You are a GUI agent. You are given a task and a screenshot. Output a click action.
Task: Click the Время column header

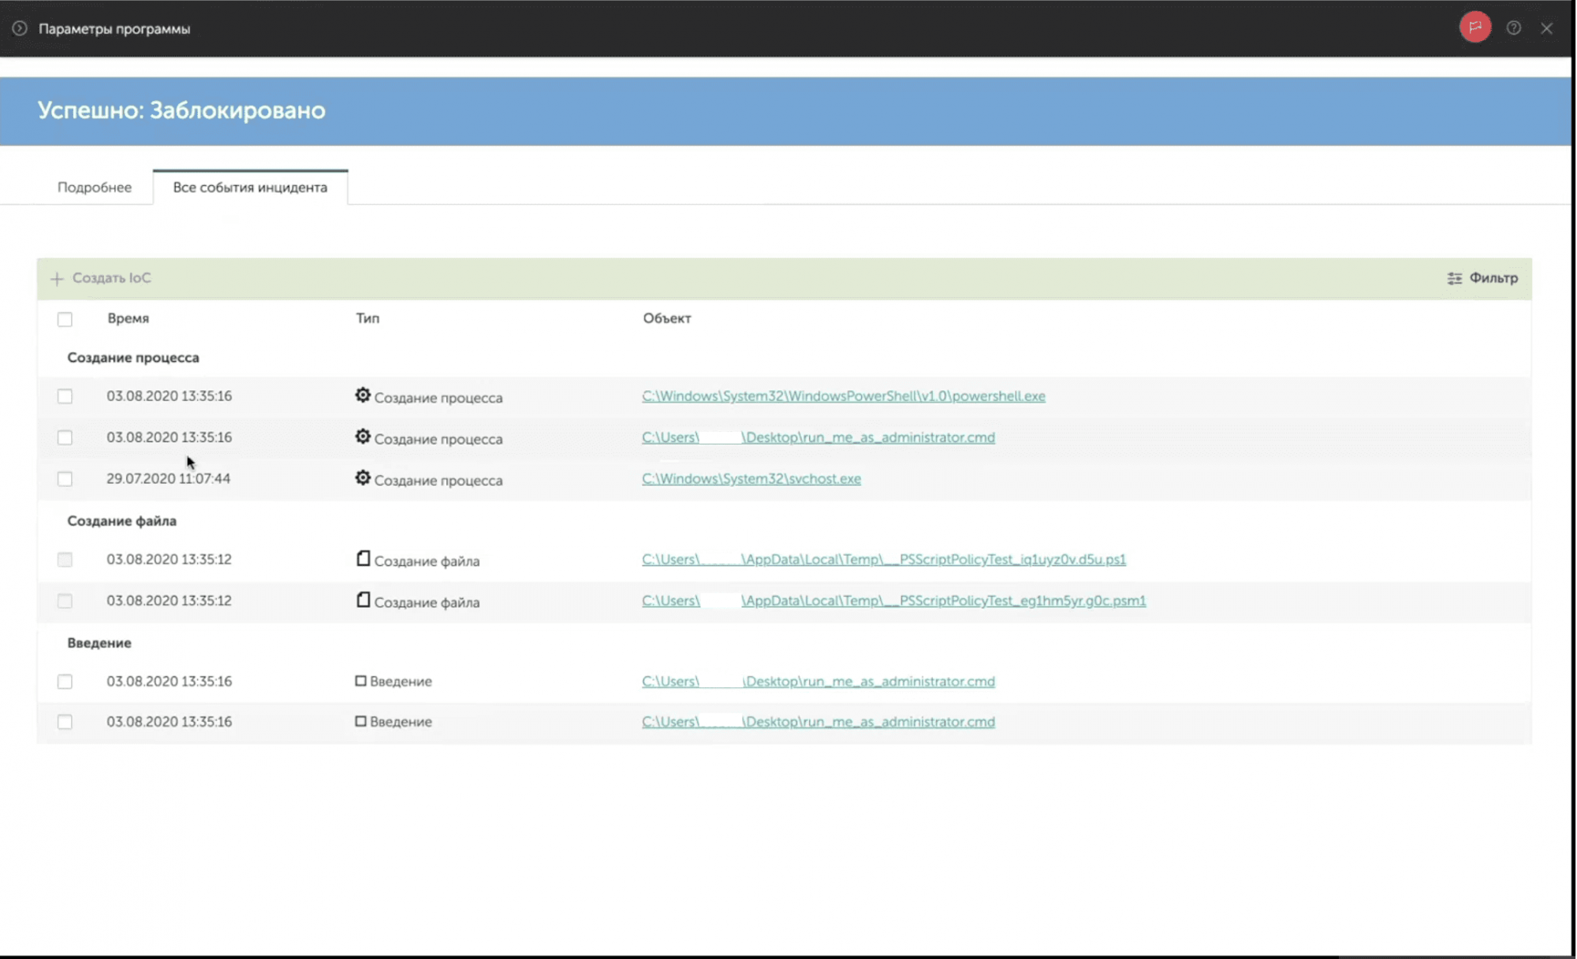[x=128, y=318]
